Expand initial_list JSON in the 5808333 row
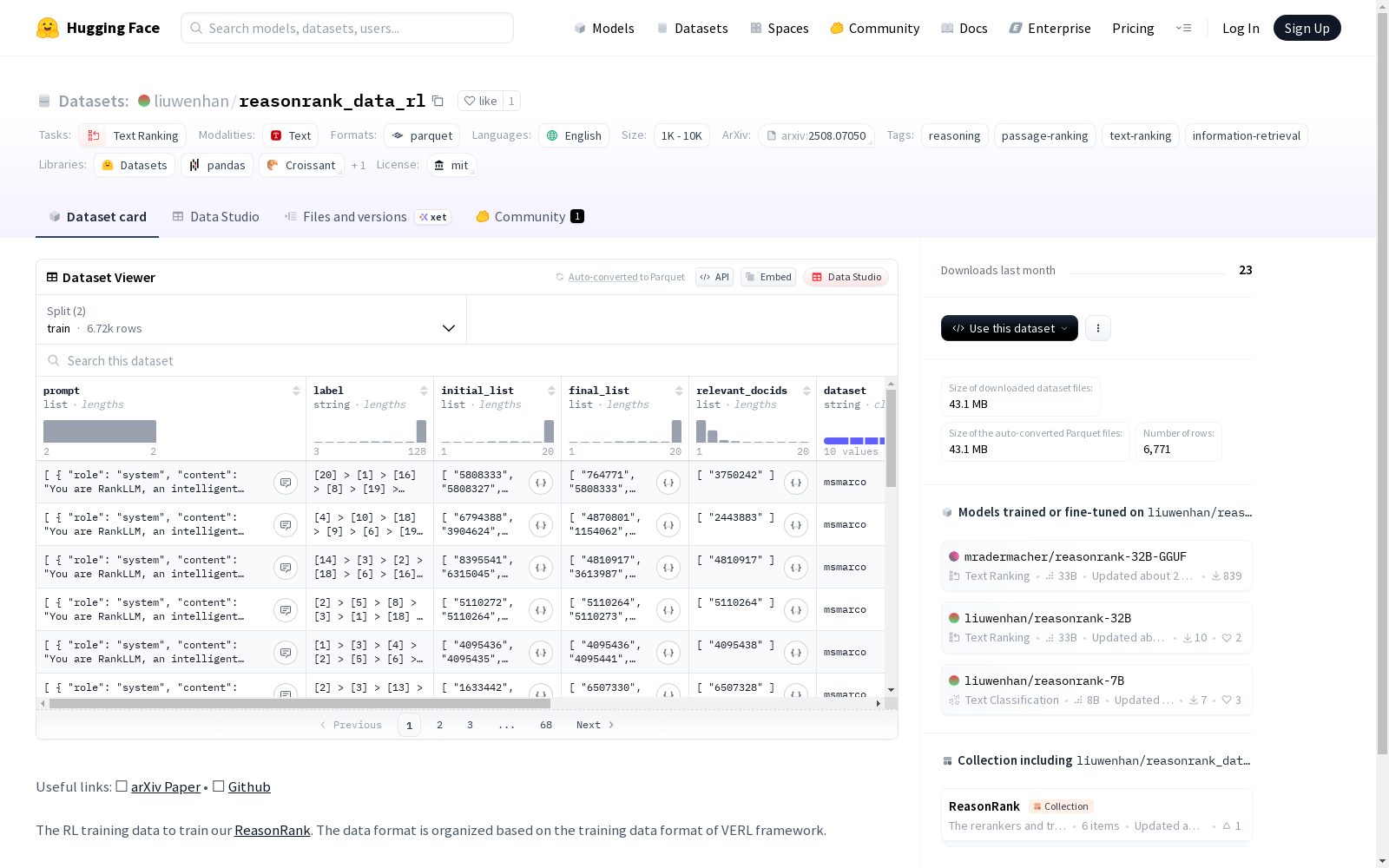The image size is (1389, 868). (x=541, y=483)
